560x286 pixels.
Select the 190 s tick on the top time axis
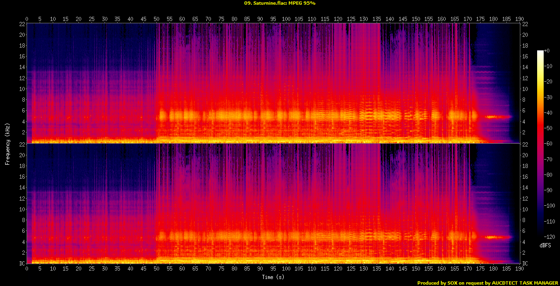(x=519, y=19)
